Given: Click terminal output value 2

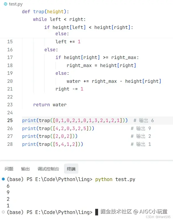Looking at the screenshot, I should [8, 199].
